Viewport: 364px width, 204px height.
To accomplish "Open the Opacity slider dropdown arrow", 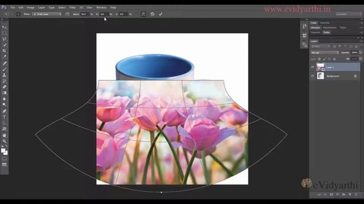I will (361, 53).
